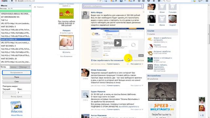
Task: Select the «VERSION BUILD=8601111» macro line
Action: (15, 14)
